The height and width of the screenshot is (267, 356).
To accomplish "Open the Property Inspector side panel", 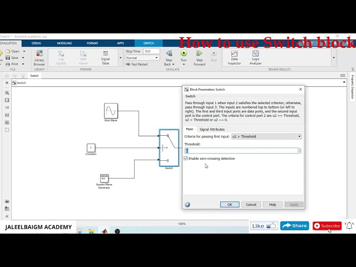I will [x=352, y=87].
